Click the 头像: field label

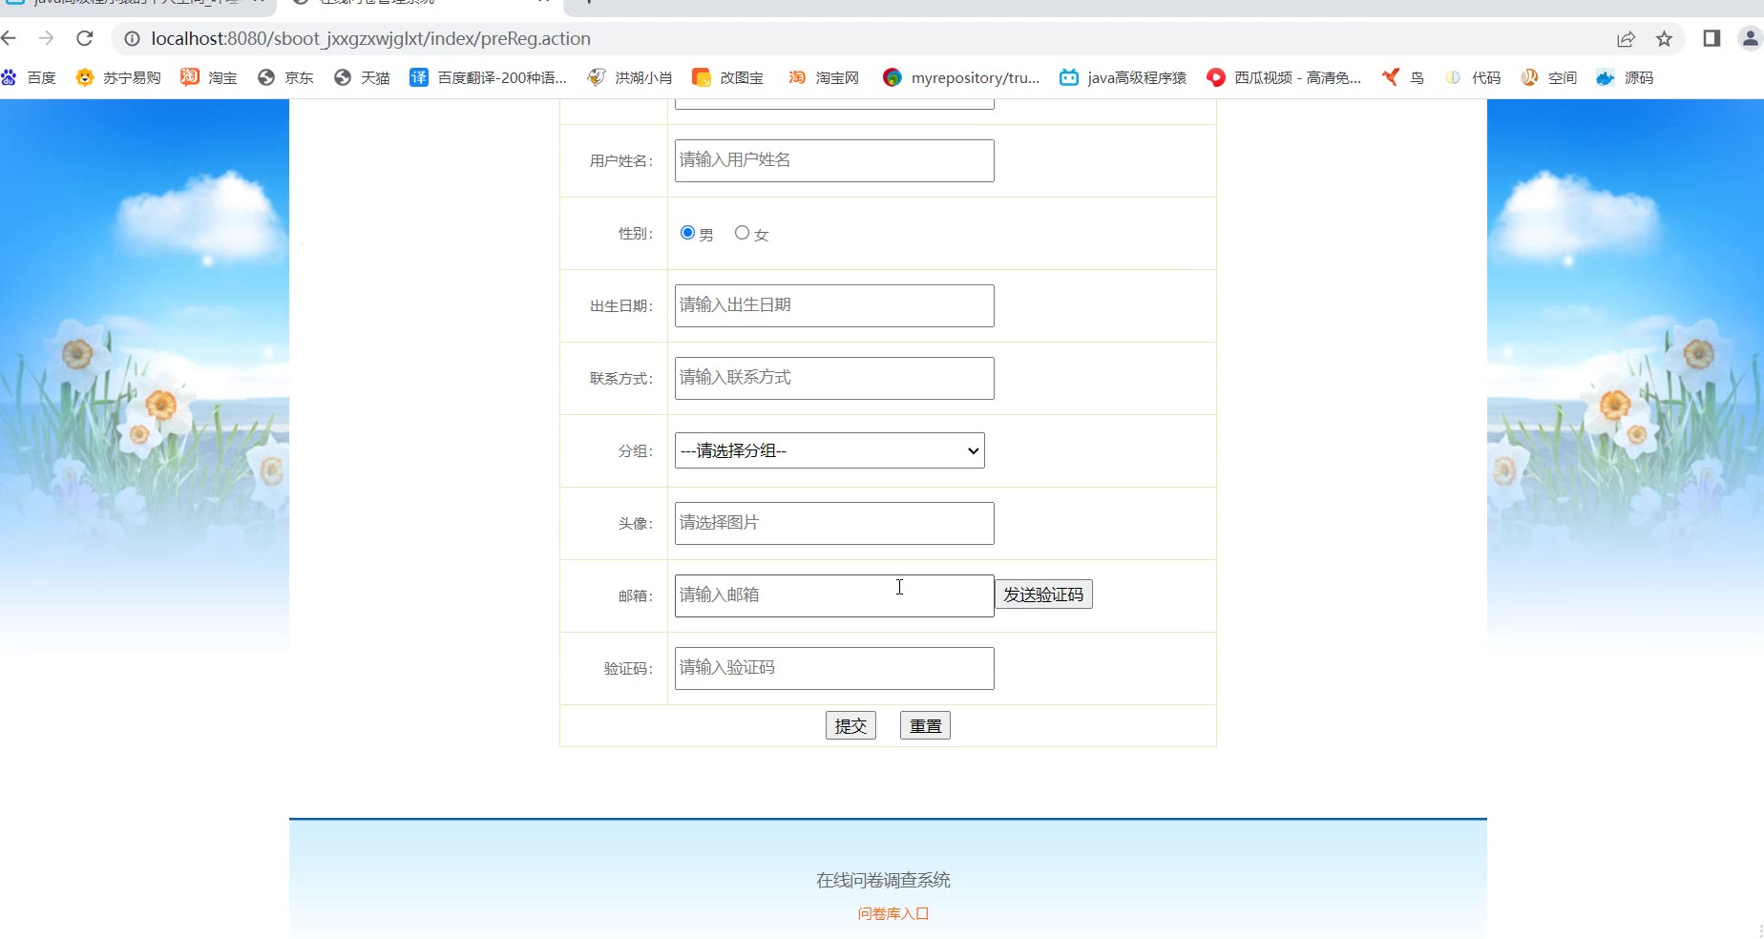pos(636,524)
